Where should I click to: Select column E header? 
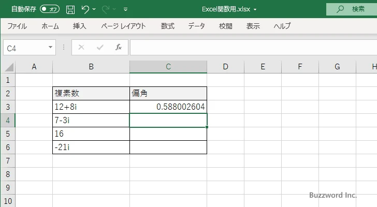[x=263, y=67]
